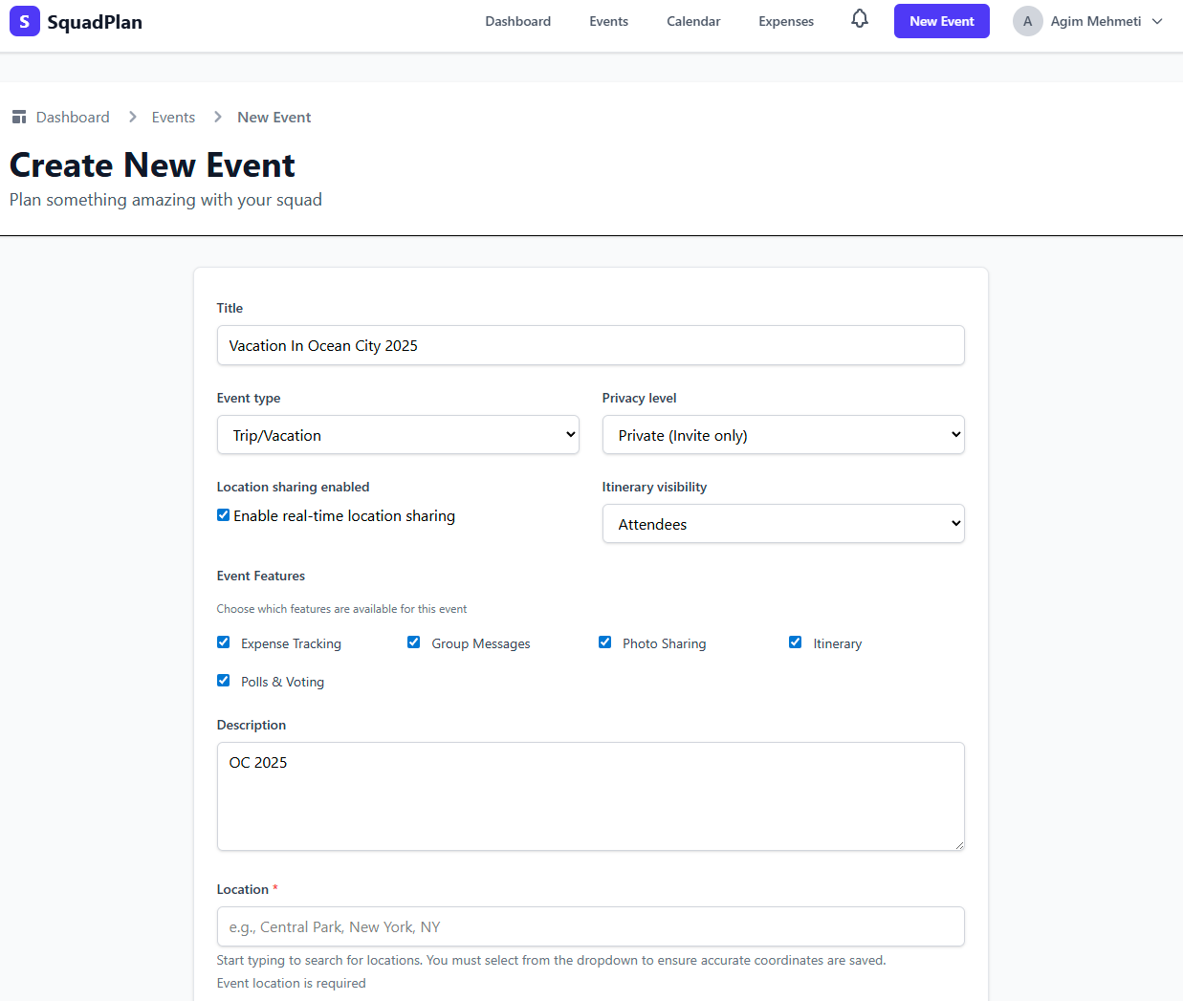The image size is (1183, 1001).
Task: Open the Privacy level dropdown
Action: (x=782, y=434)
